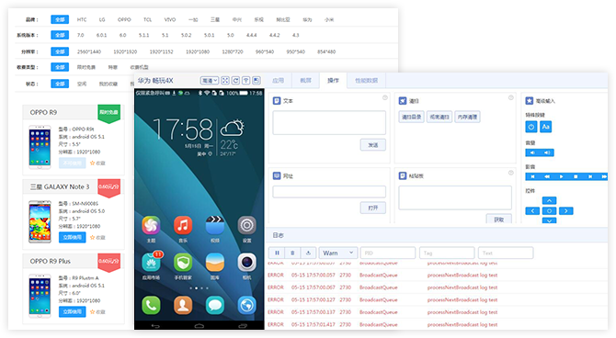Click the Aa special key button
The width and height of the screenshot is (616, 338).
(546, 127)
